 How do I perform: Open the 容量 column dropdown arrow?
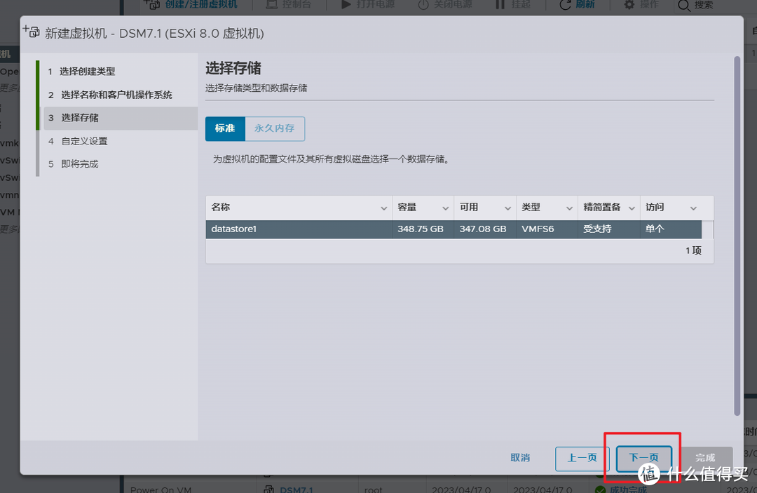446,208
